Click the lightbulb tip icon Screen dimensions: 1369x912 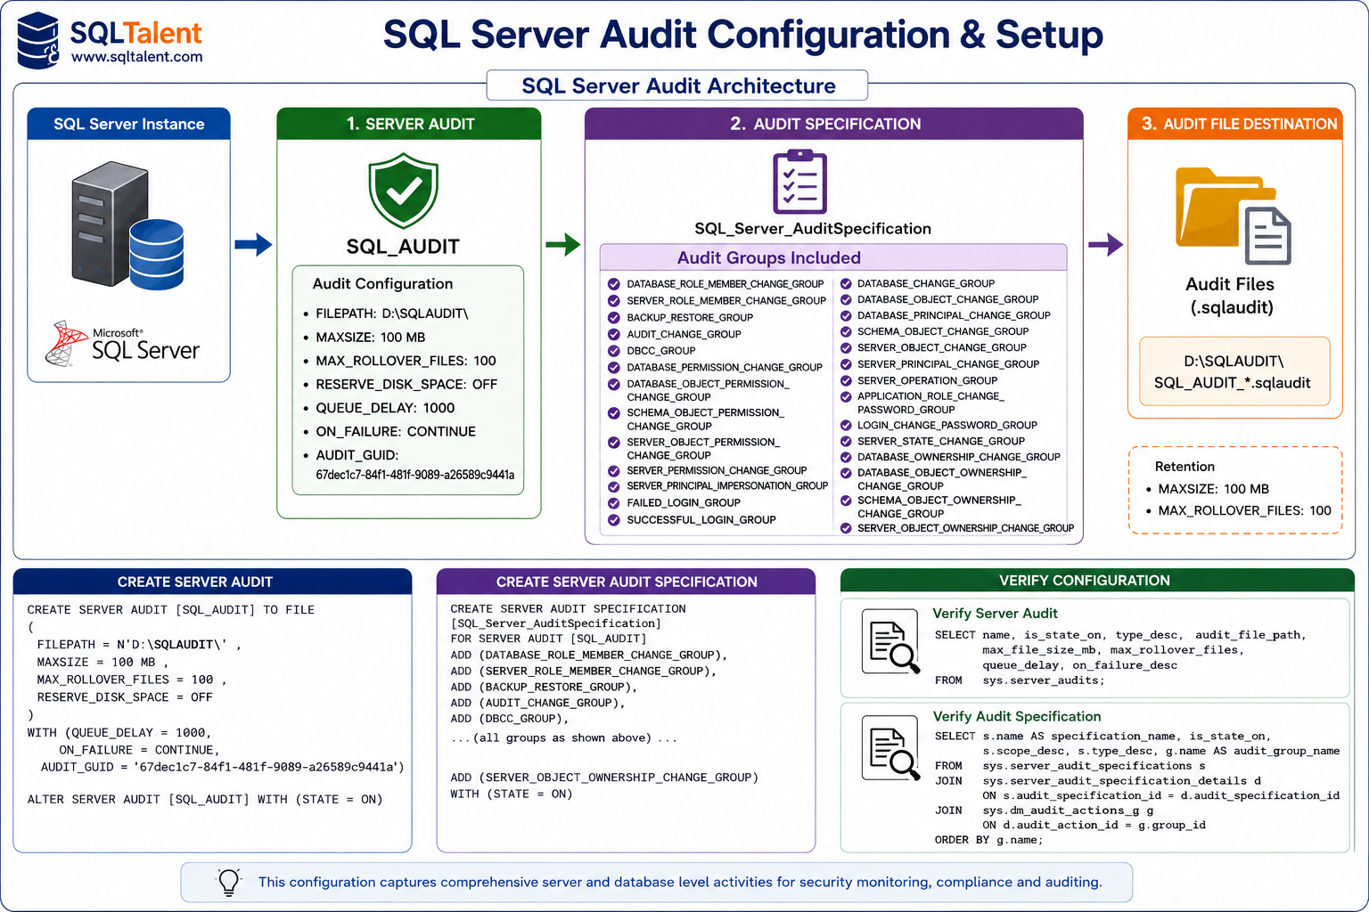(229, 882)
